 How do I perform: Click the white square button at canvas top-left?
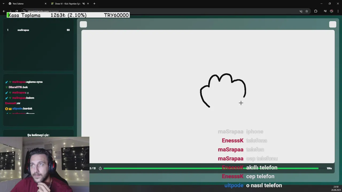coord(83,25)
